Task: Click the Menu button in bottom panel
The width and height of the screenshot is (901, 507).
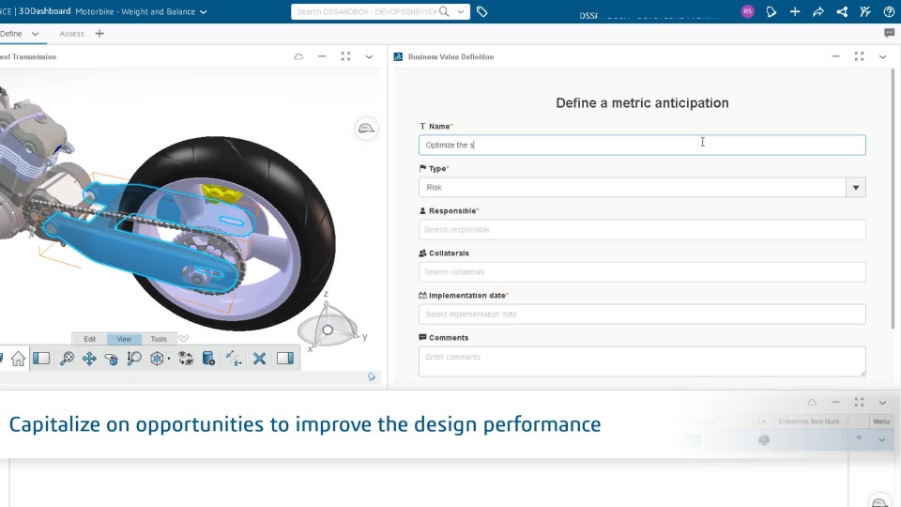Action: 881,422
